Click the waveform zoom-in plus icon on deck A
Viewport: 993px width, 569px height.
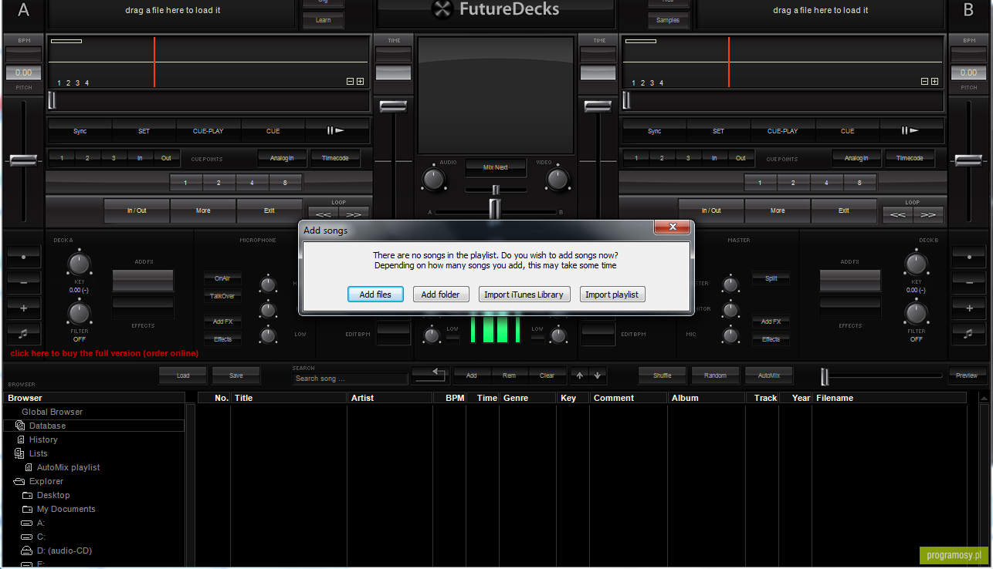[x=360, y=82]
